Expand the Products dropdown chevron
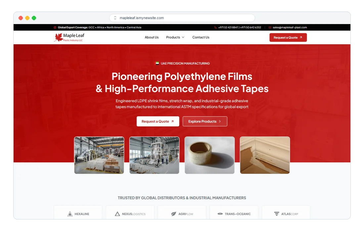 click(183, 37)
